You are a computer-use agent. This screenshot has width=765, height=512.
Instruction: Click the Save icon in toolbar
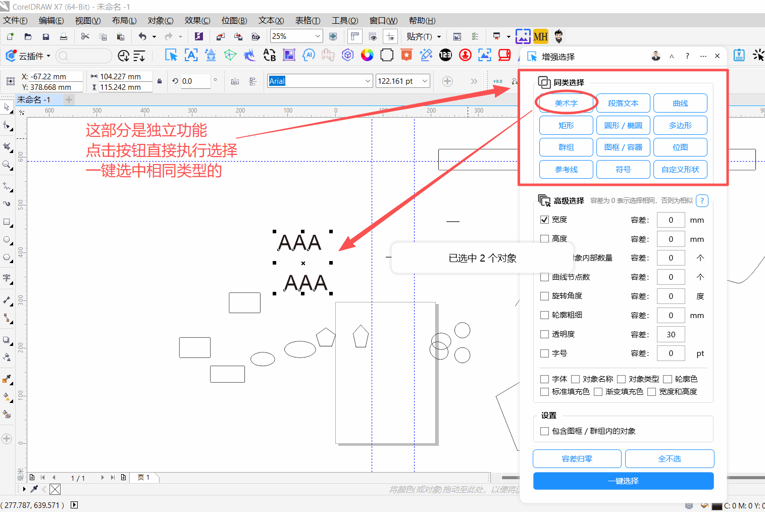pyautogui.click(x=46, y=36)
